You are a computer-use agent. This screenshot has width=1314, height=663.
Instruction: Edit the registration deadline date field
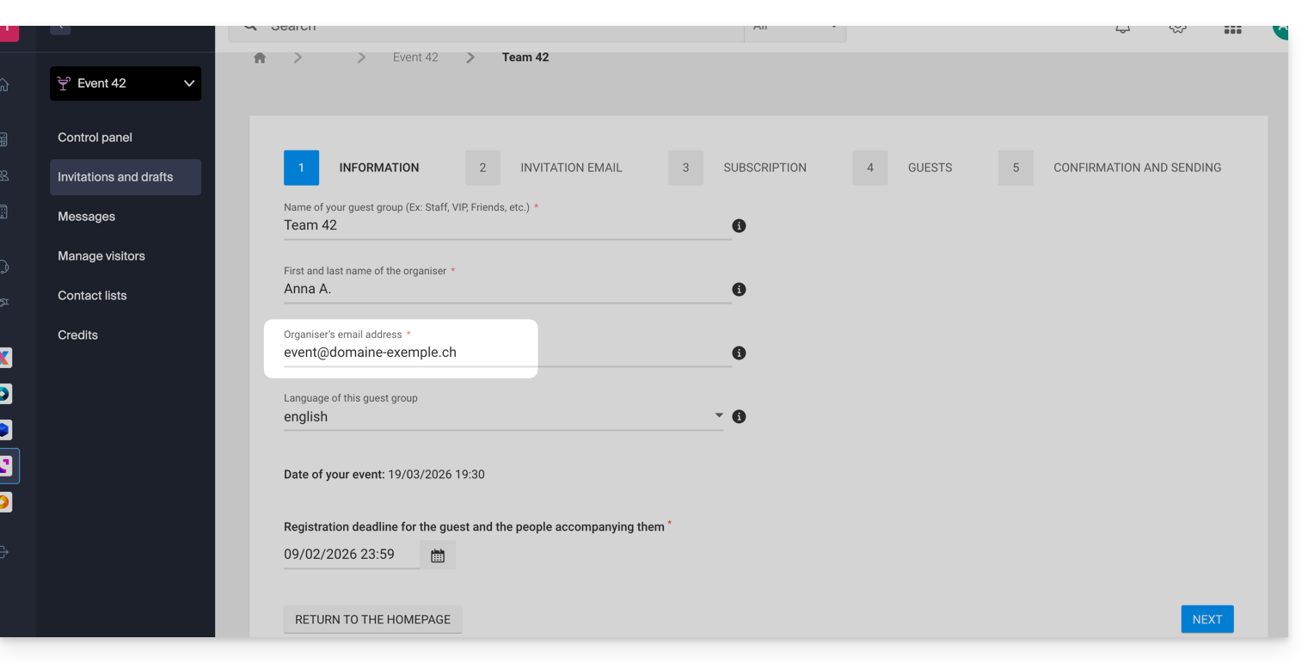(351, 555)
